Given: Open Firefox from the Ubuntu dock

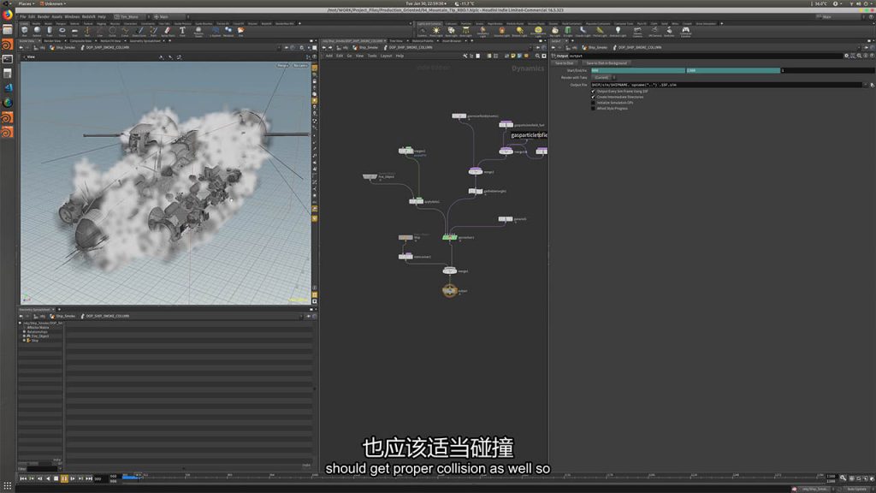Looking at the screenshot, I should click(x=7, y=15).
